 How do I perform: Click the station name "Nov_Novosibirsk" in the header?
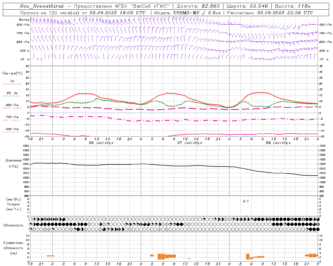(42, 6)
